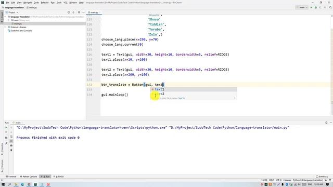The width and height of the screenshot is (333, 187).
Task: Expand the venv folder
Action: point(8,20)
